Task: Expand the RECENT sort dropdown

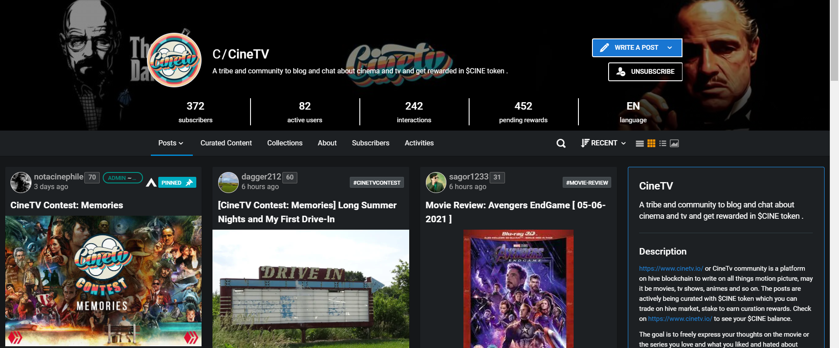Action: coord(603,143)
